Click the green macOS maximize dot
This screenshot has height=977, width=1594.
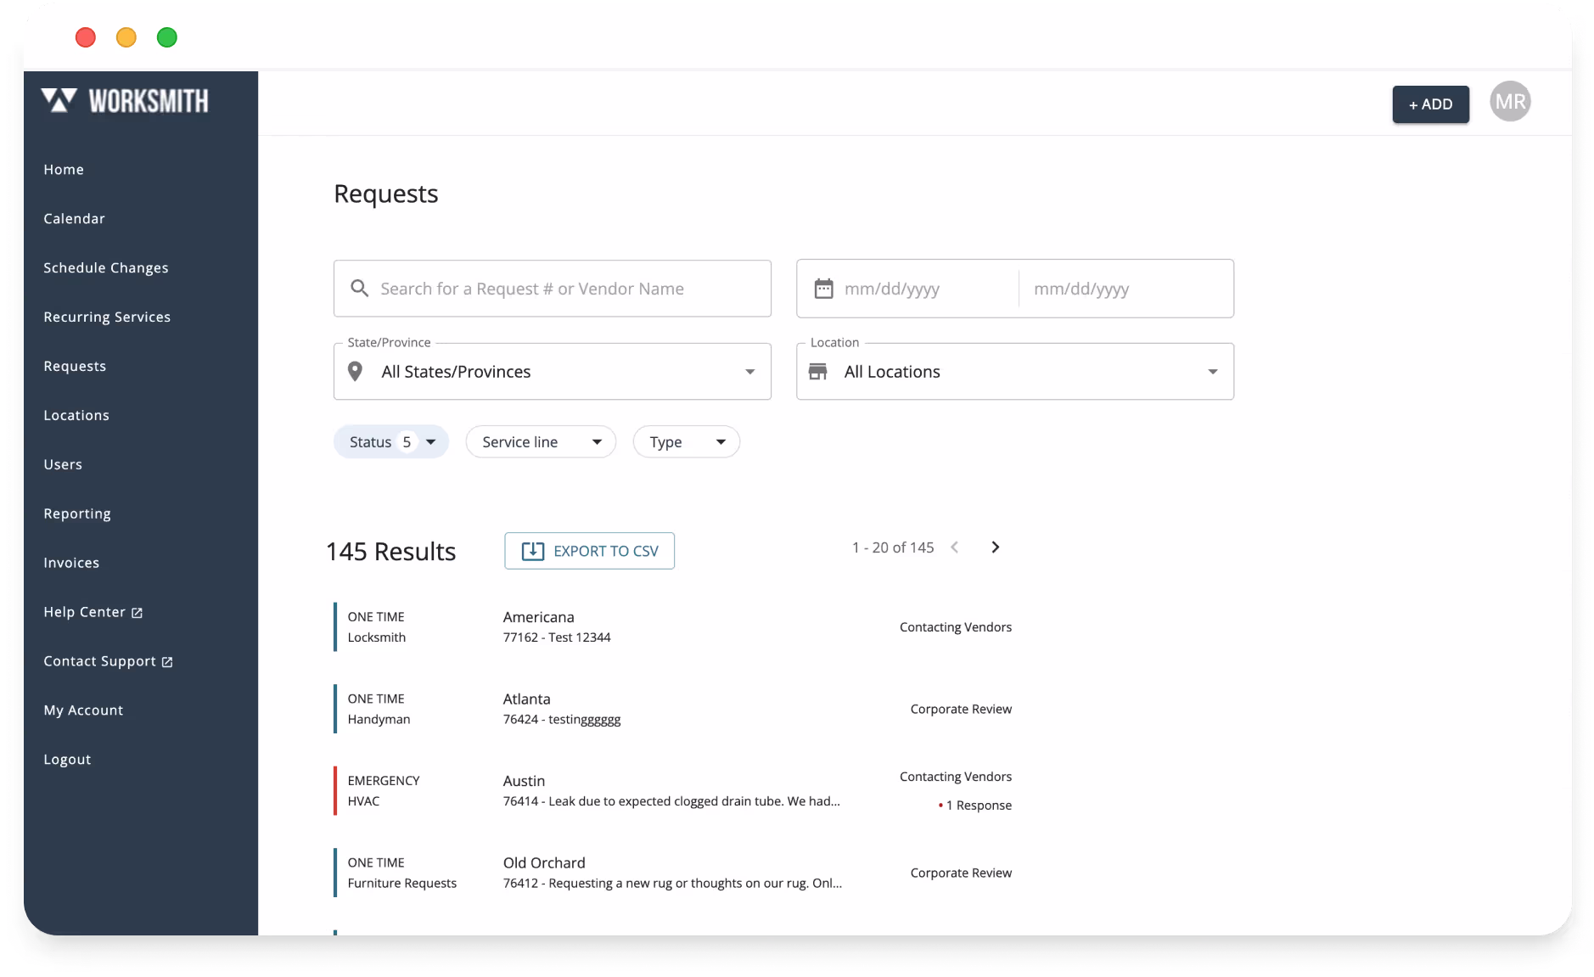[x=167, y=37]
